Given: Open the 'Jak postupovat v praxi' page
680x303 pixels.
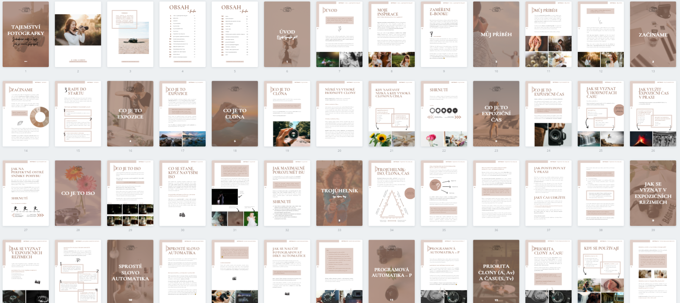Looking at the screenshot, I should [548, 193].
